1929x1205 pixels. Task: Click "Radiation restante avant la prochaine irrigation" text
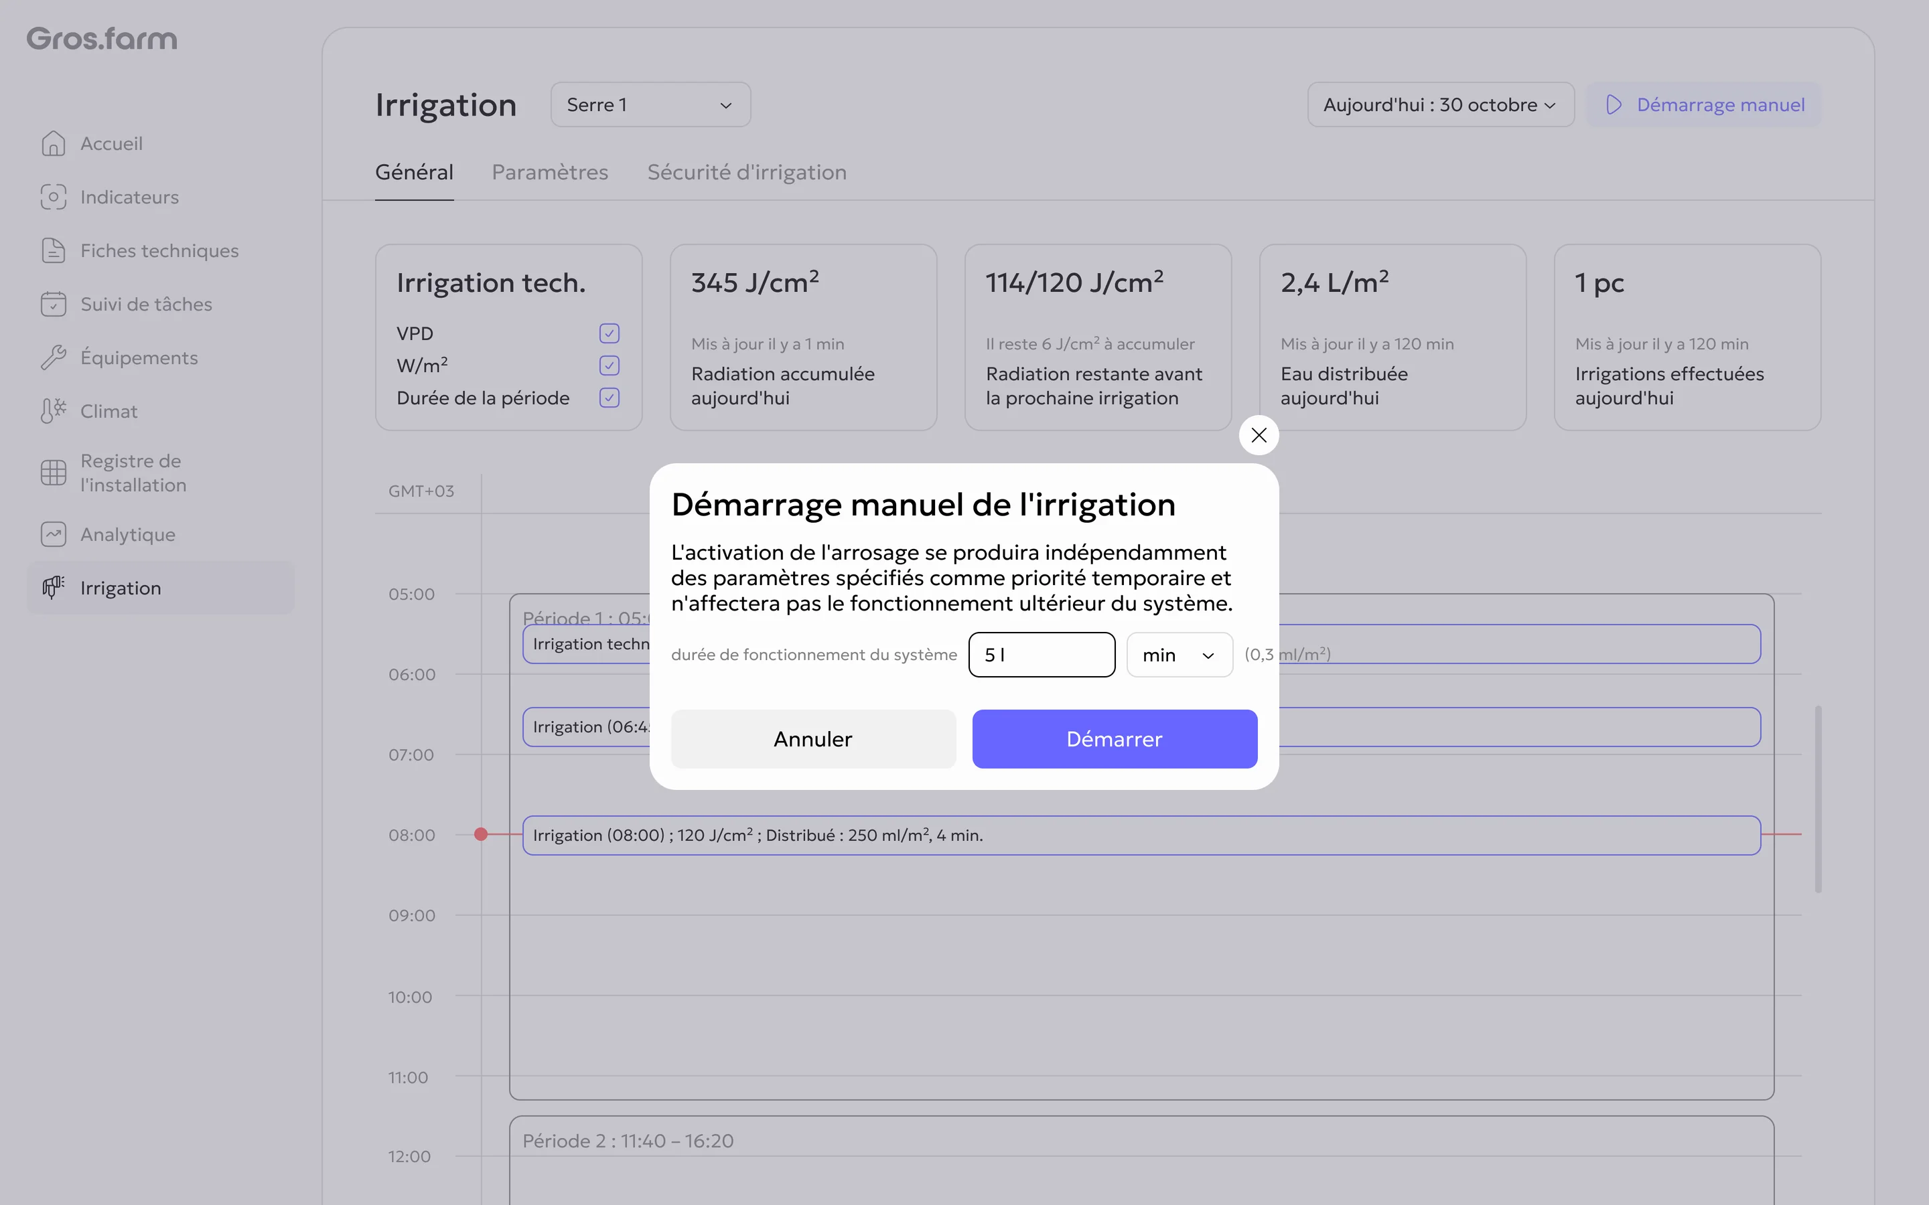tap(1094, 386)
